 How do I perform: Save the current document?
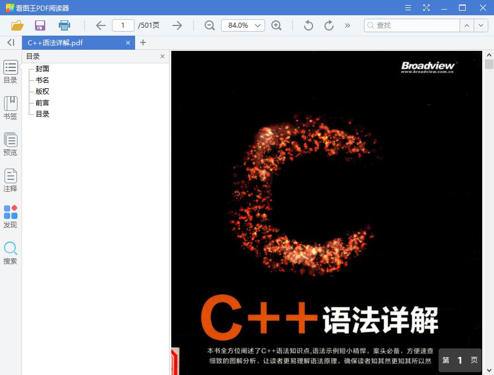point(40,25)
